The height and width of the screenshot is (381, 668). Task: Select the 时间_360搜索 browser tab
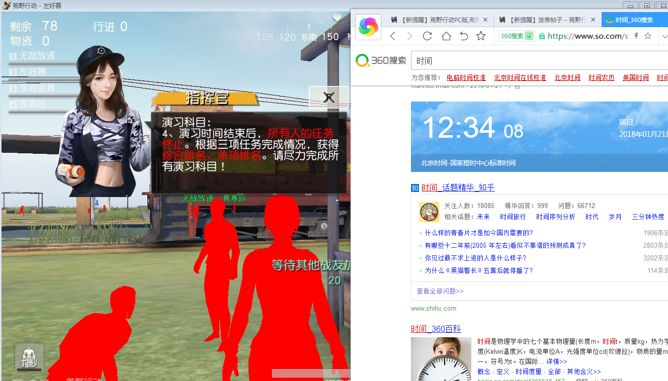coord(635,20)
